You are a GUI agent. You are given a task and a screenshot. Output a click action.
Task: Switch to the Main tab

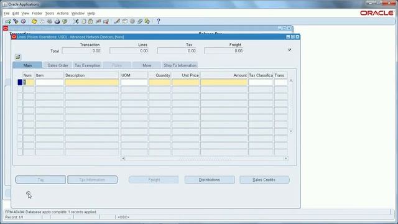(x=27, y=65)
